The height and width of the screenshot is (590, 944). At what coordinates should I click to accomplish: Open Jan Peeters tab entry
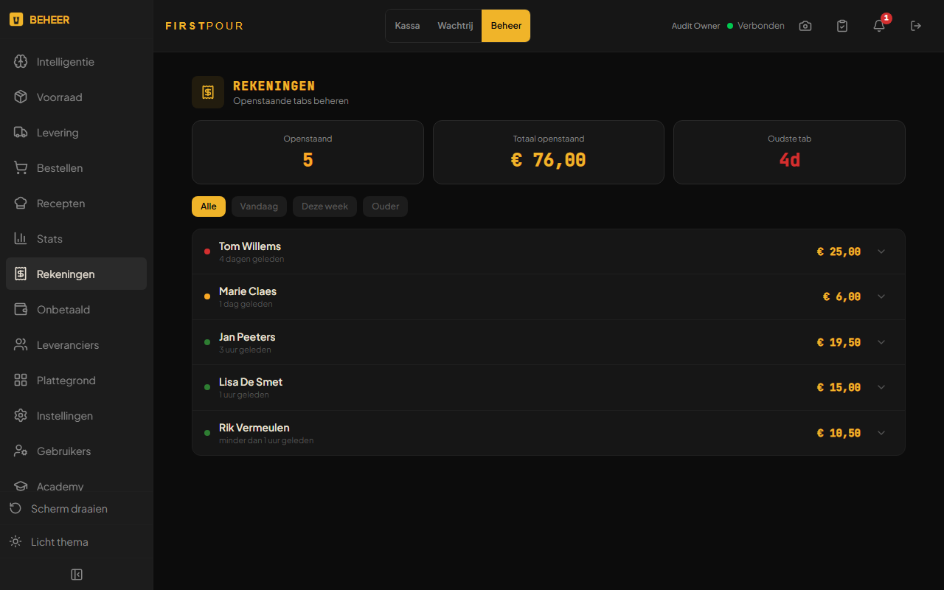point(548,342)
